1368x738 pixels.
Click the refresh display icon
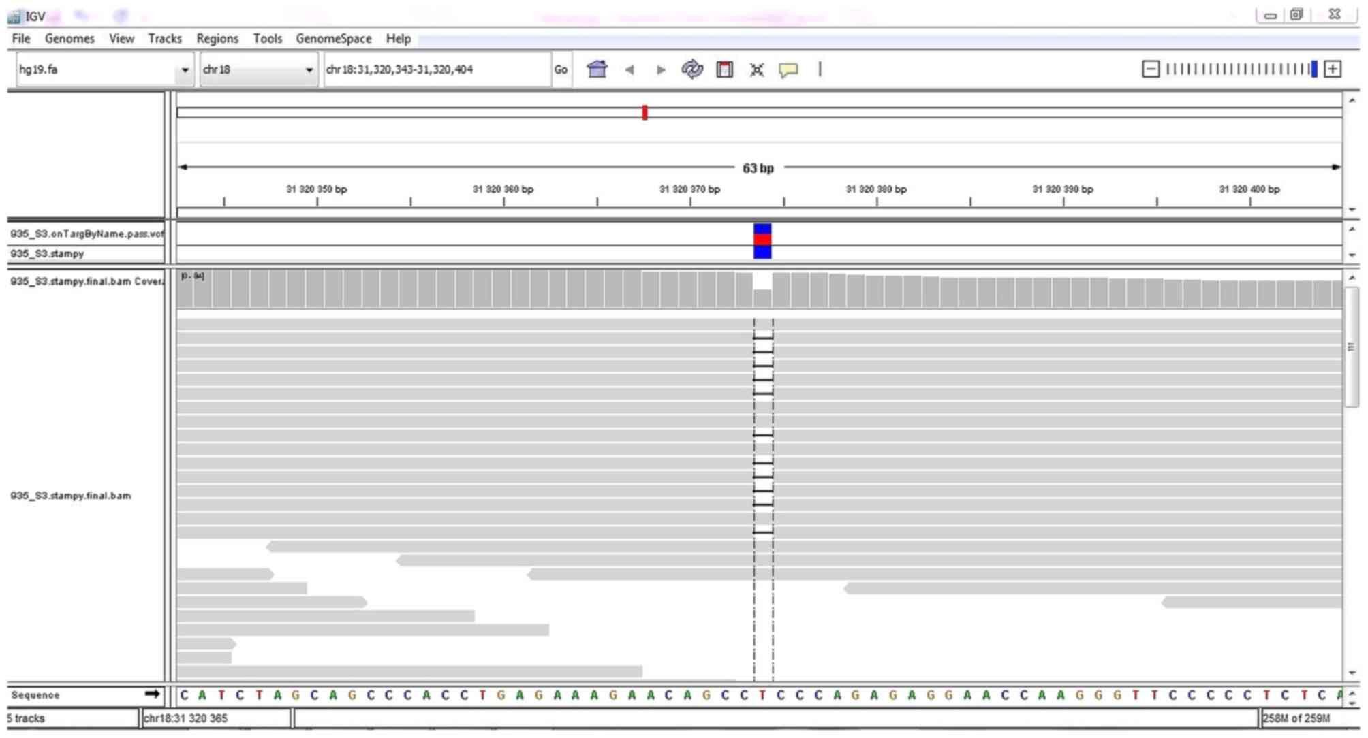pyautogui.click(x=692, y=69)
